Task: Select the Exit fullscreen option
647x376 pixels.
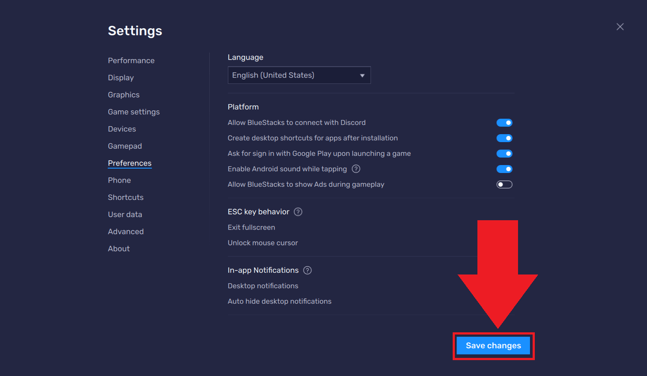Action: [x=251, y=227]
